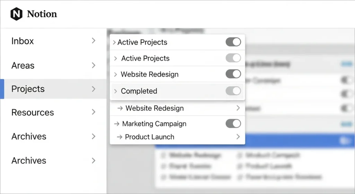Image resolution: width=355 pixels, height=194 pixels.
Task: Click the chevron arrow beside Areas
Action: tap(93, 65)
